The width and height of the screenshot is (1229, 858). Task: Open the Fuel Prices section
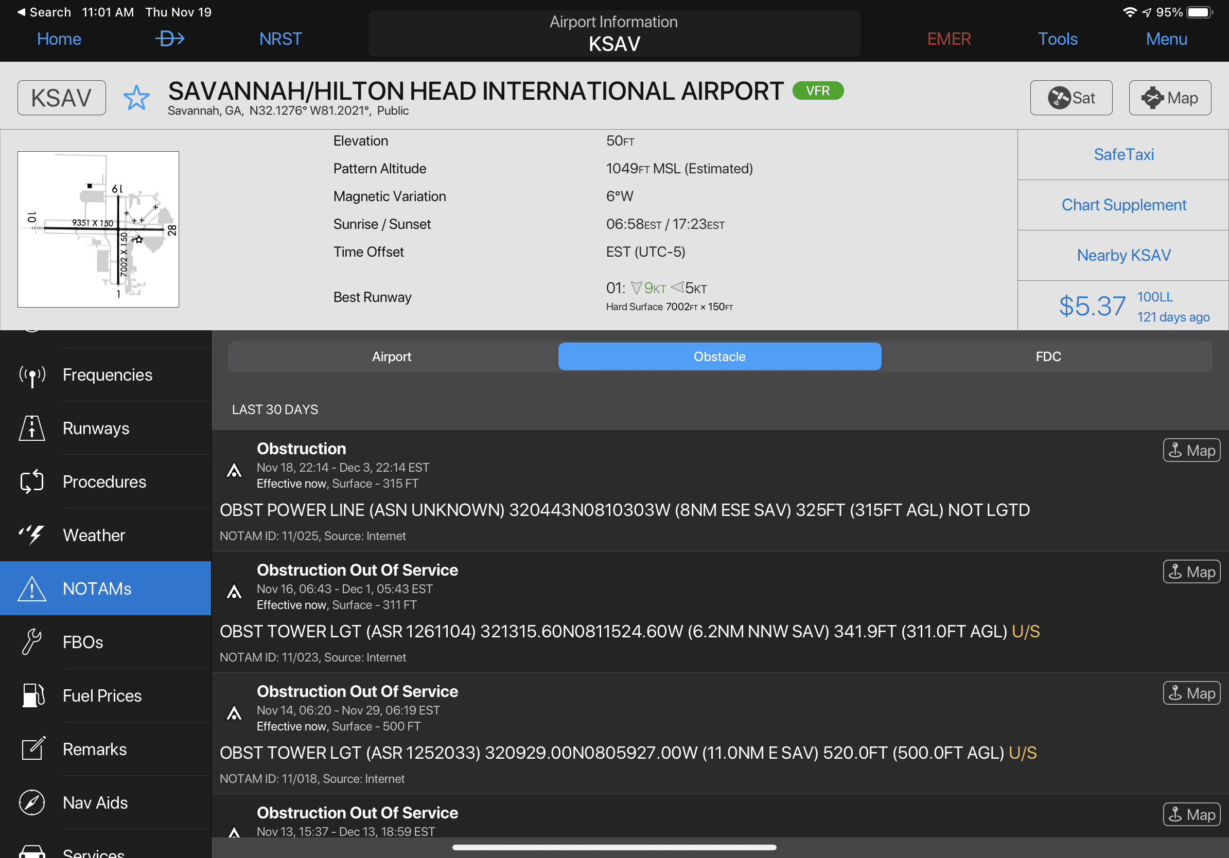tap(106, 695)
